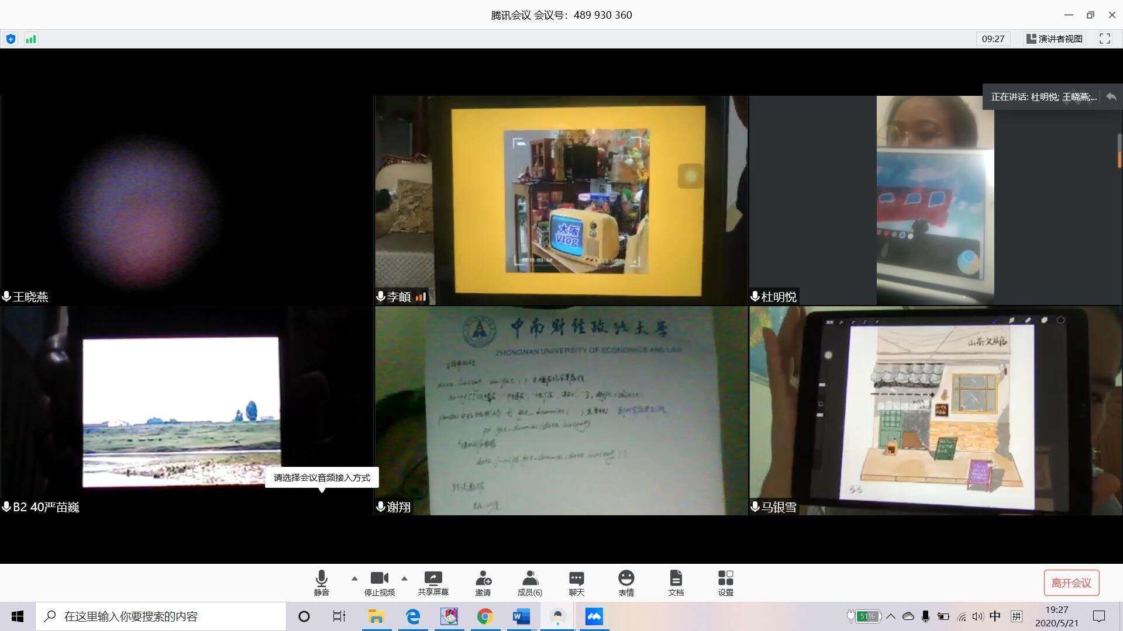Select B2 40严苗巍 video tile

point(187,411)
